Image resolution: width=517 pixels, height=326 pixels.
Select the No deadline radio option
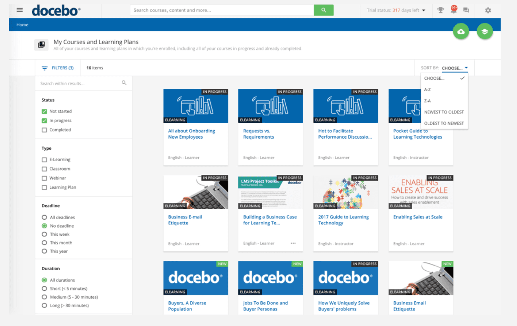[x=44, y=226]
